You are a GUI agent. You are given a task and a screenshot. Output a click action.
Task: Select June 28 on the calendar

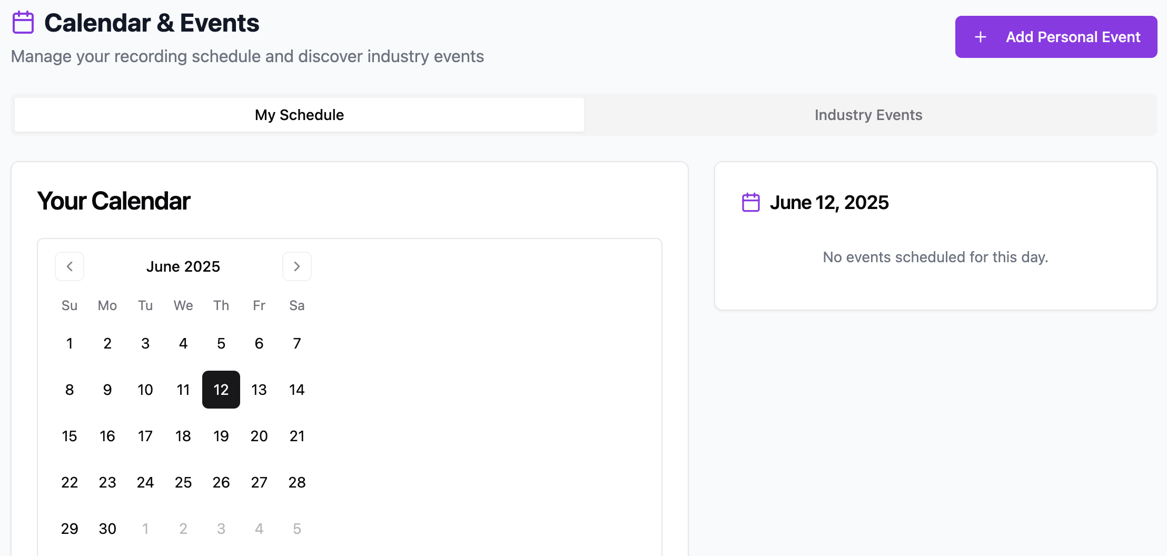[x=297, y=482]
